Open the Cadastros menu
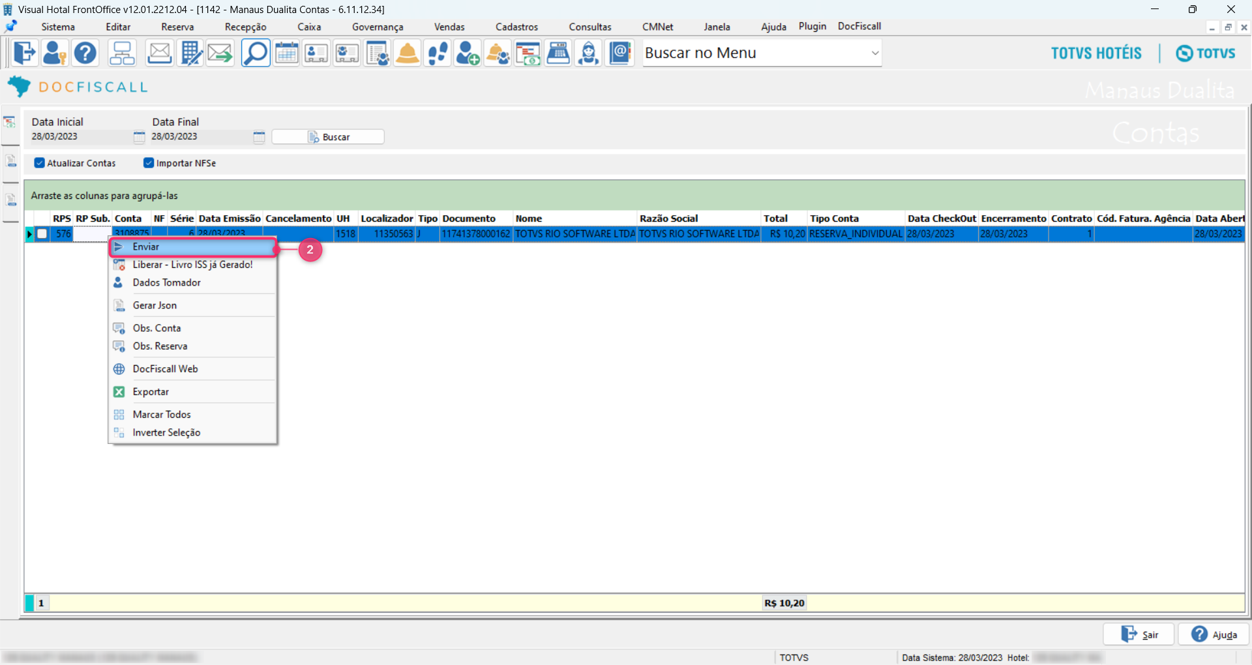This screenshot has height=665, width=1252. pyautogui.click(x=517, y=27)
